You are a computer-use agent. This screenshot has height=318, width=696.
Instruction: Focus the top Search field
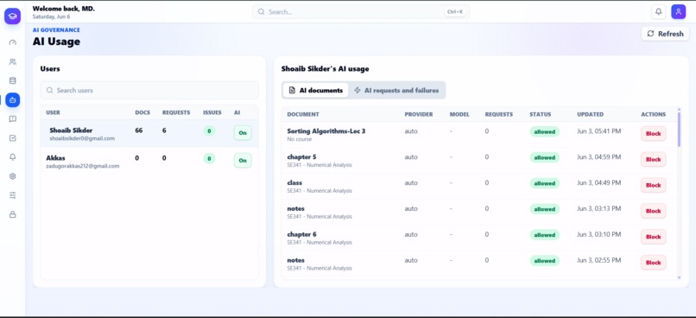coord(361,11)
